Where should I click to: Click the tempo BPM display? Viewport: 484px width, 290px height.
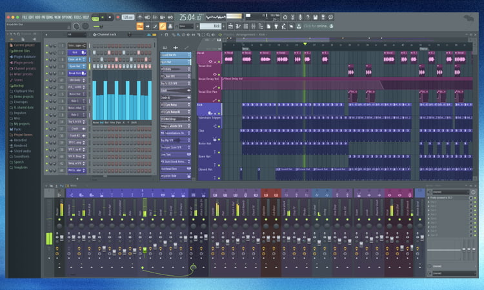point(127,17)
